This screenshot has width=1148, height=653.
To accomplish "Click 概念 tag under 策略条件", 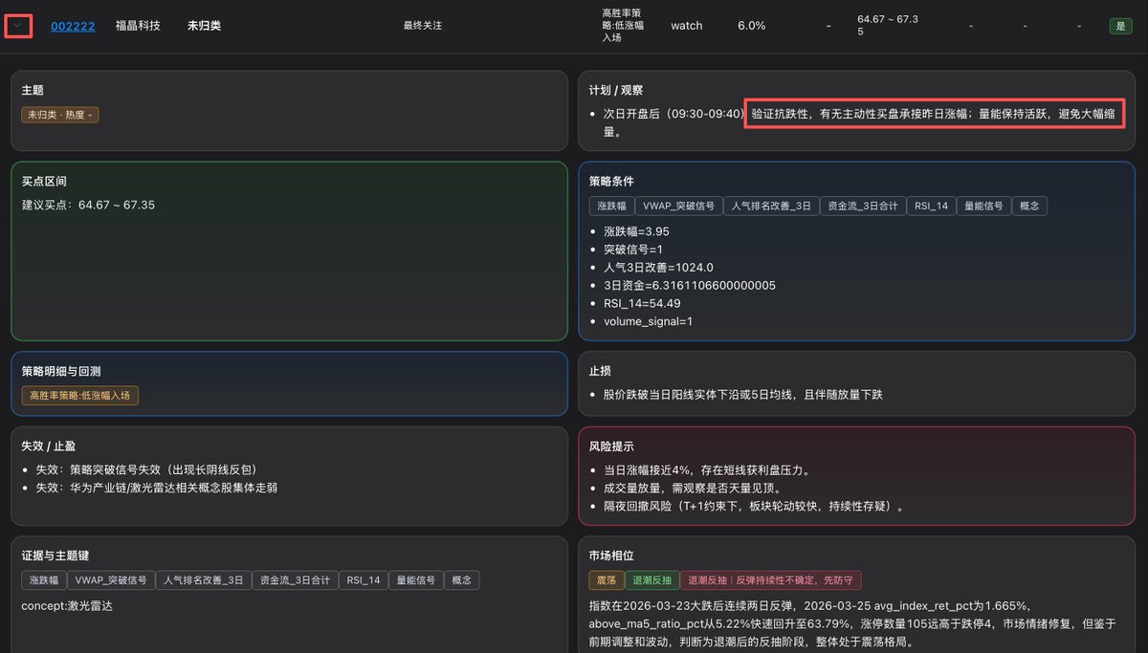I will pos(1029,206).
